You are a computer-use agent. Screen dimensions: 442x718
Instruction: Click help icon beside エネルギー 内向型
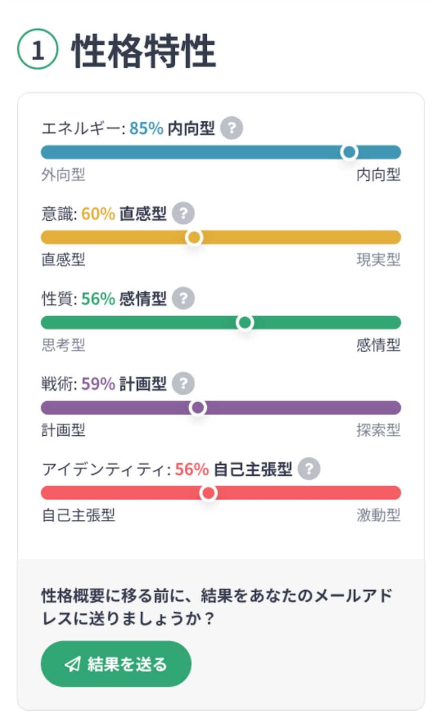point(232,128)
